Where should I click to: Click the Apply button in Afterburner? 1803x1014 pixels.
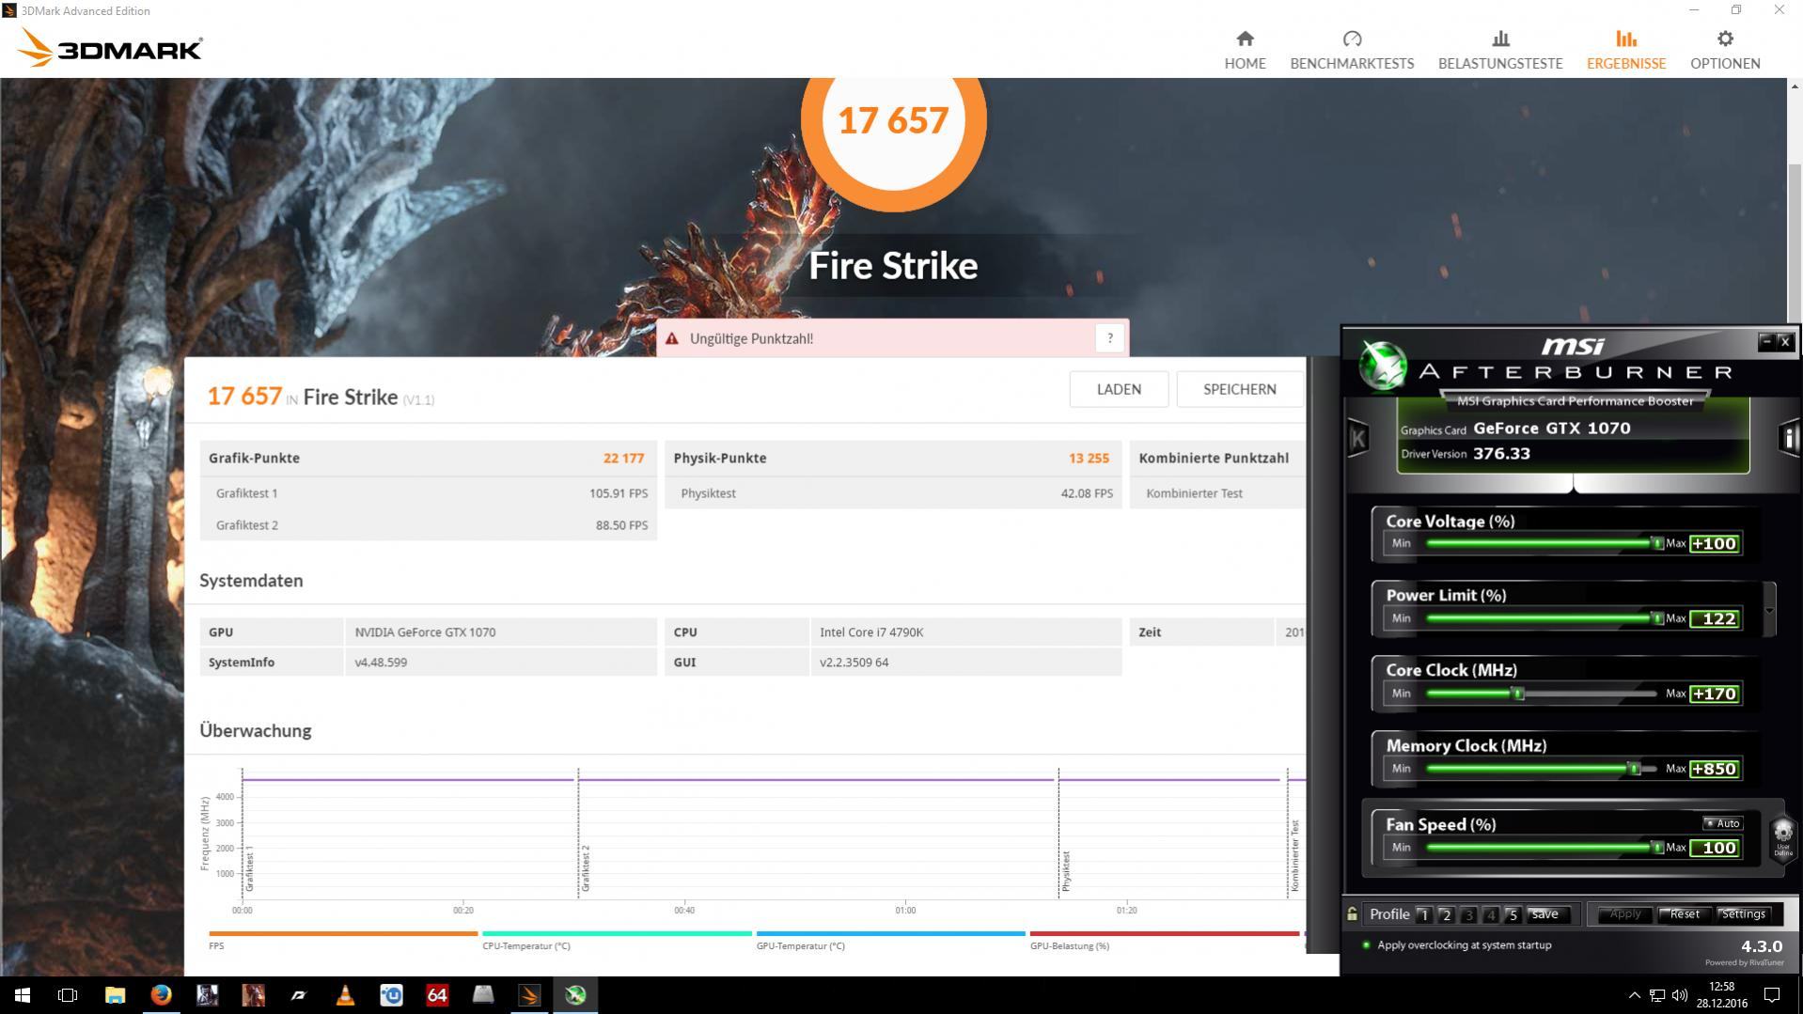(x=1624, y=913)
